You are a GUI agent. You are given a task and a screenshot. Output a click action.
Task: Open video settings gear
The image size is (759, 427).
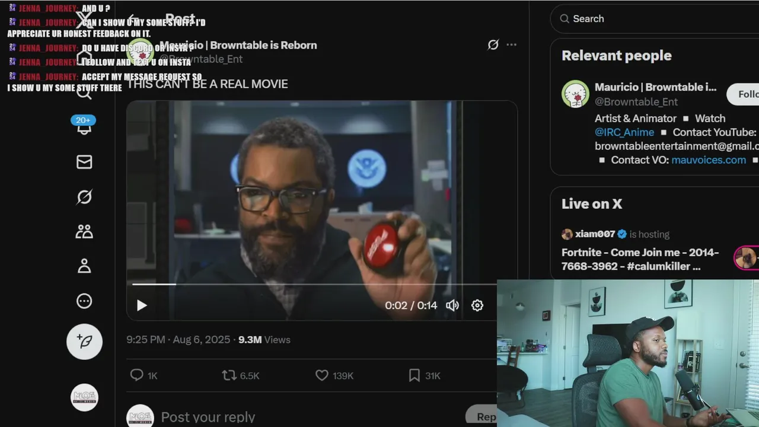click(477, 305)
